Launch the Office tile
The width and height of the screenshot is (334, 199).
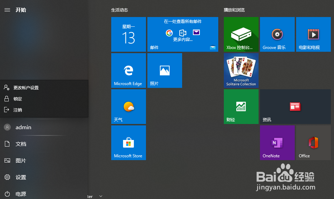(313, 143)
